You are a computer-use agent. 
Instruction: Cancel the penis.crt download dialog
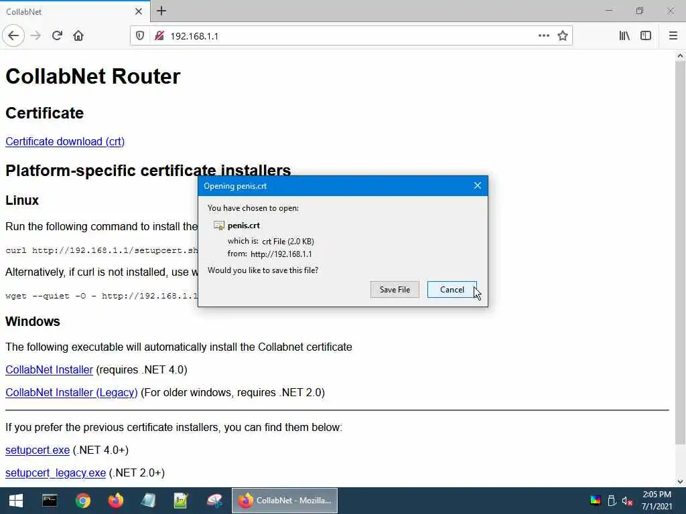pos(452,289)
